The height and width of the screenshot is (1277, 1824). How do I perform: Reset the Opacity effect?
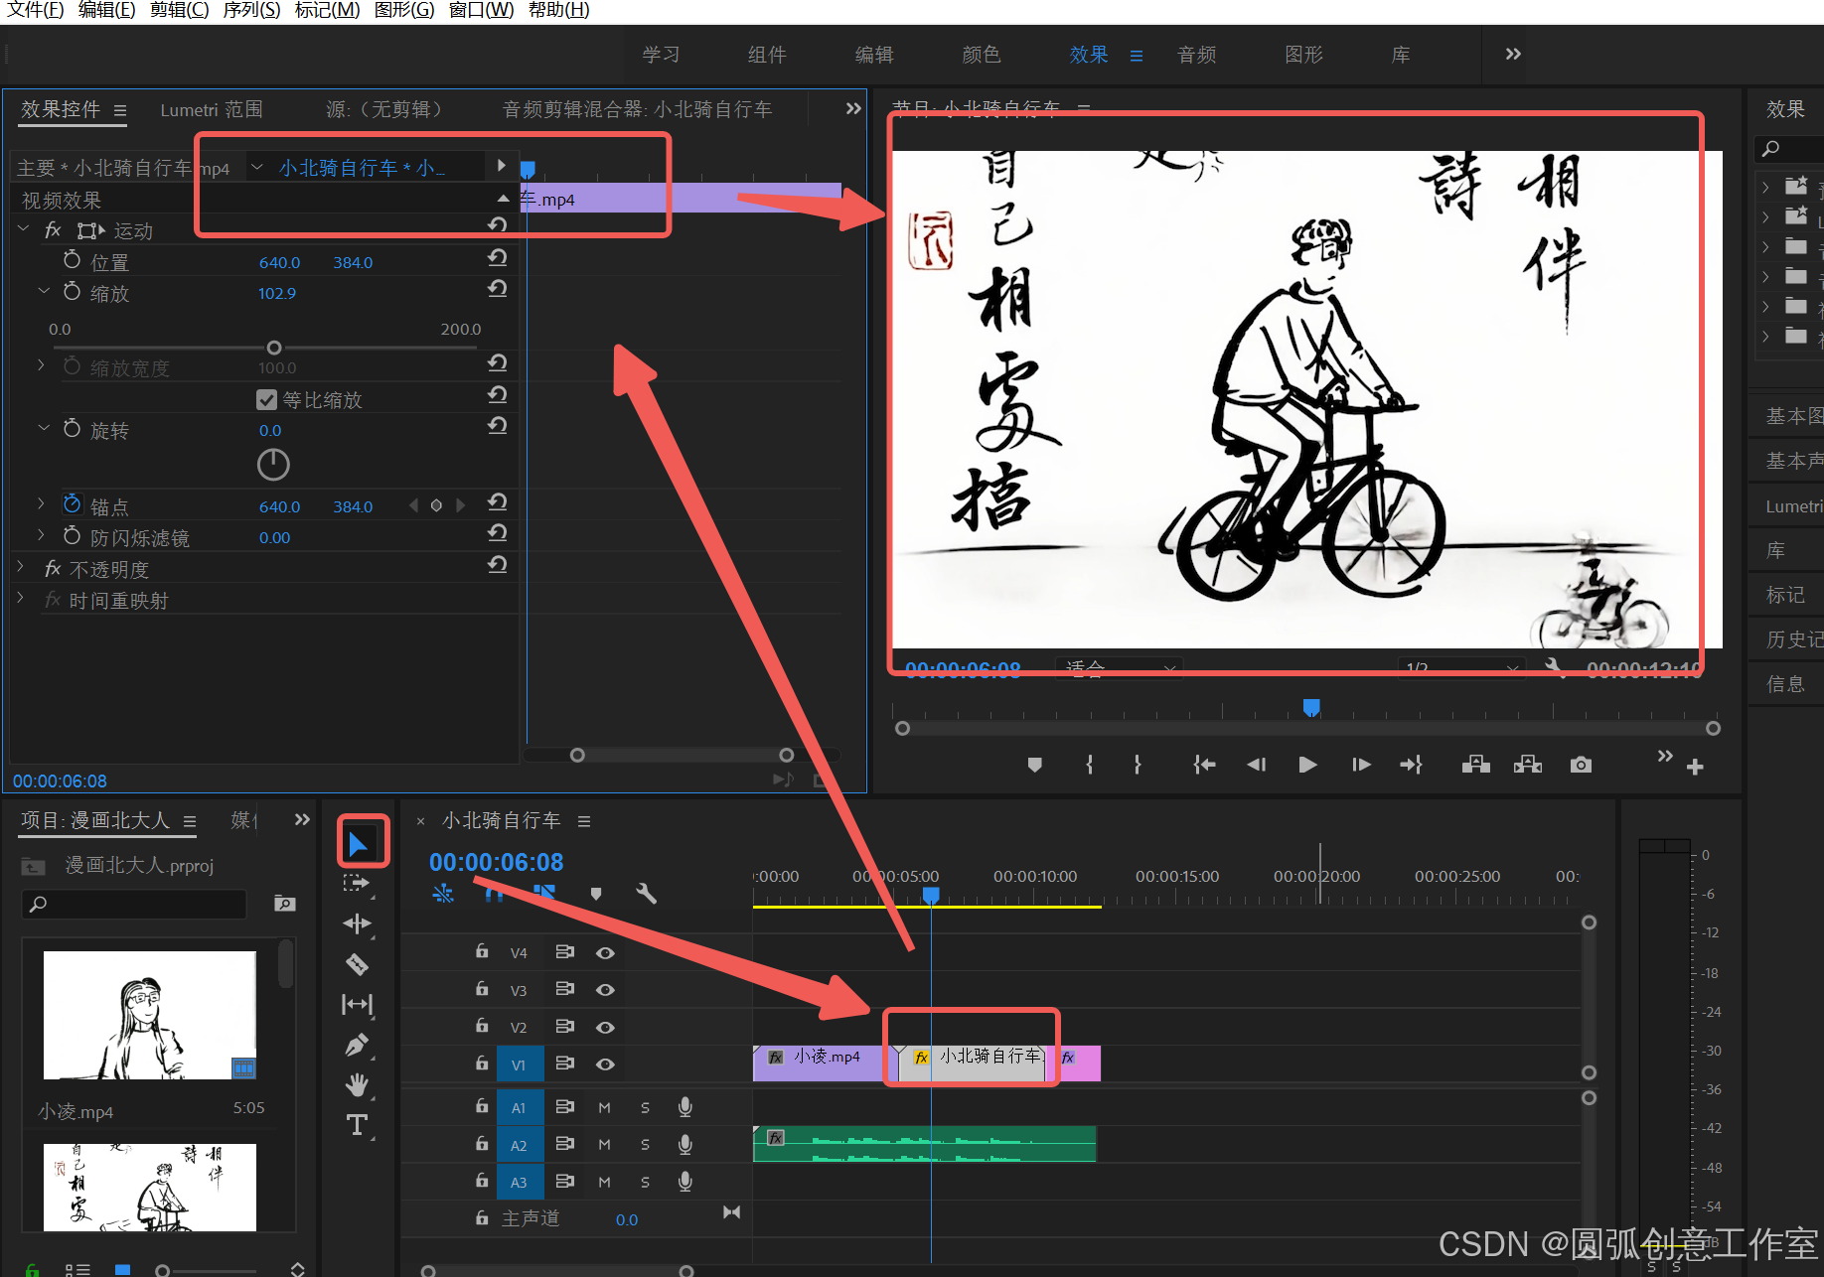(x=498, y=565)
